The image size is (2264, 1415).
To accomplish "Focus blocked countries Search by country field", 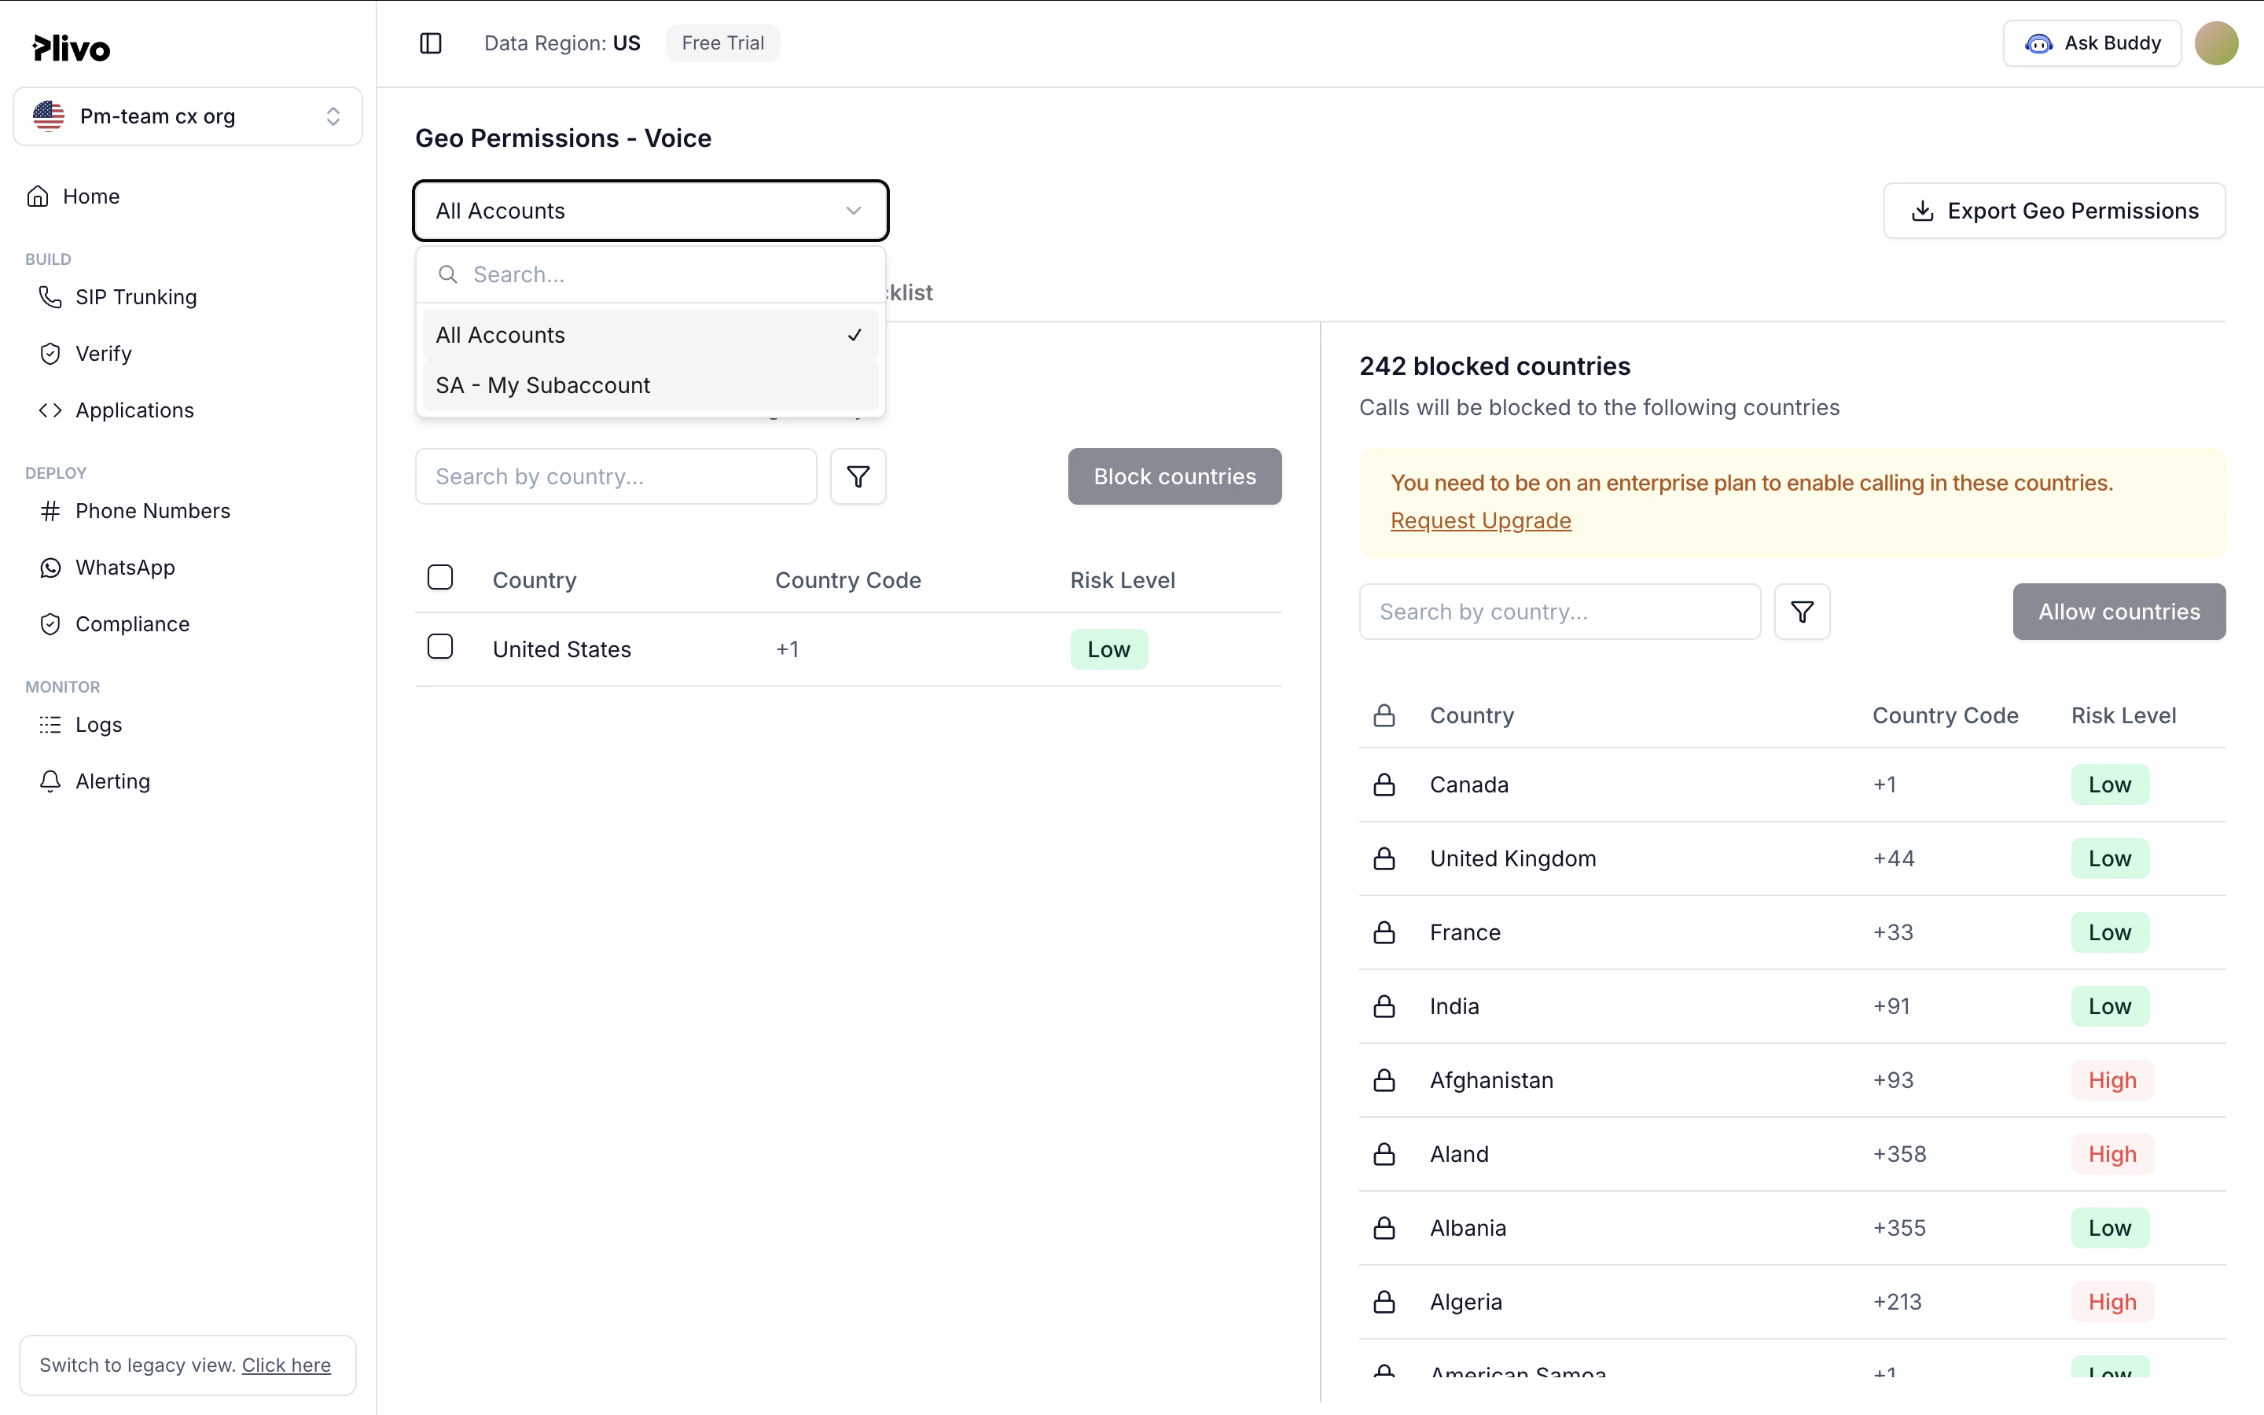I will point(1560,612).
